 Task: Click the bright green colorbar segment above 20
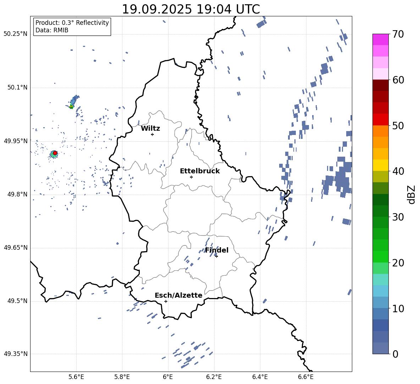point(380,256)
